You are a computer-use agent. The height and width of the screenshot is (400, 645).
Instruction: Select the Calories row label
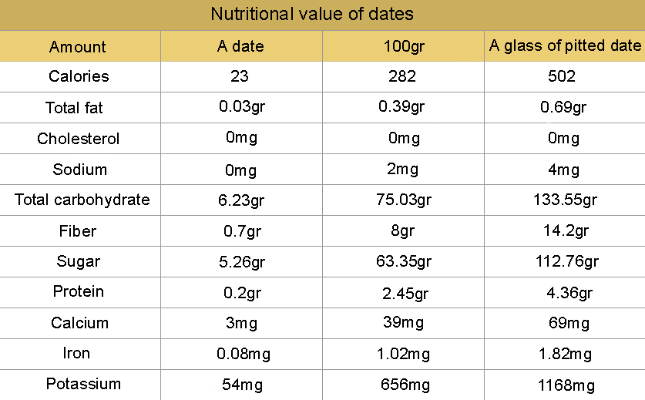79,76
